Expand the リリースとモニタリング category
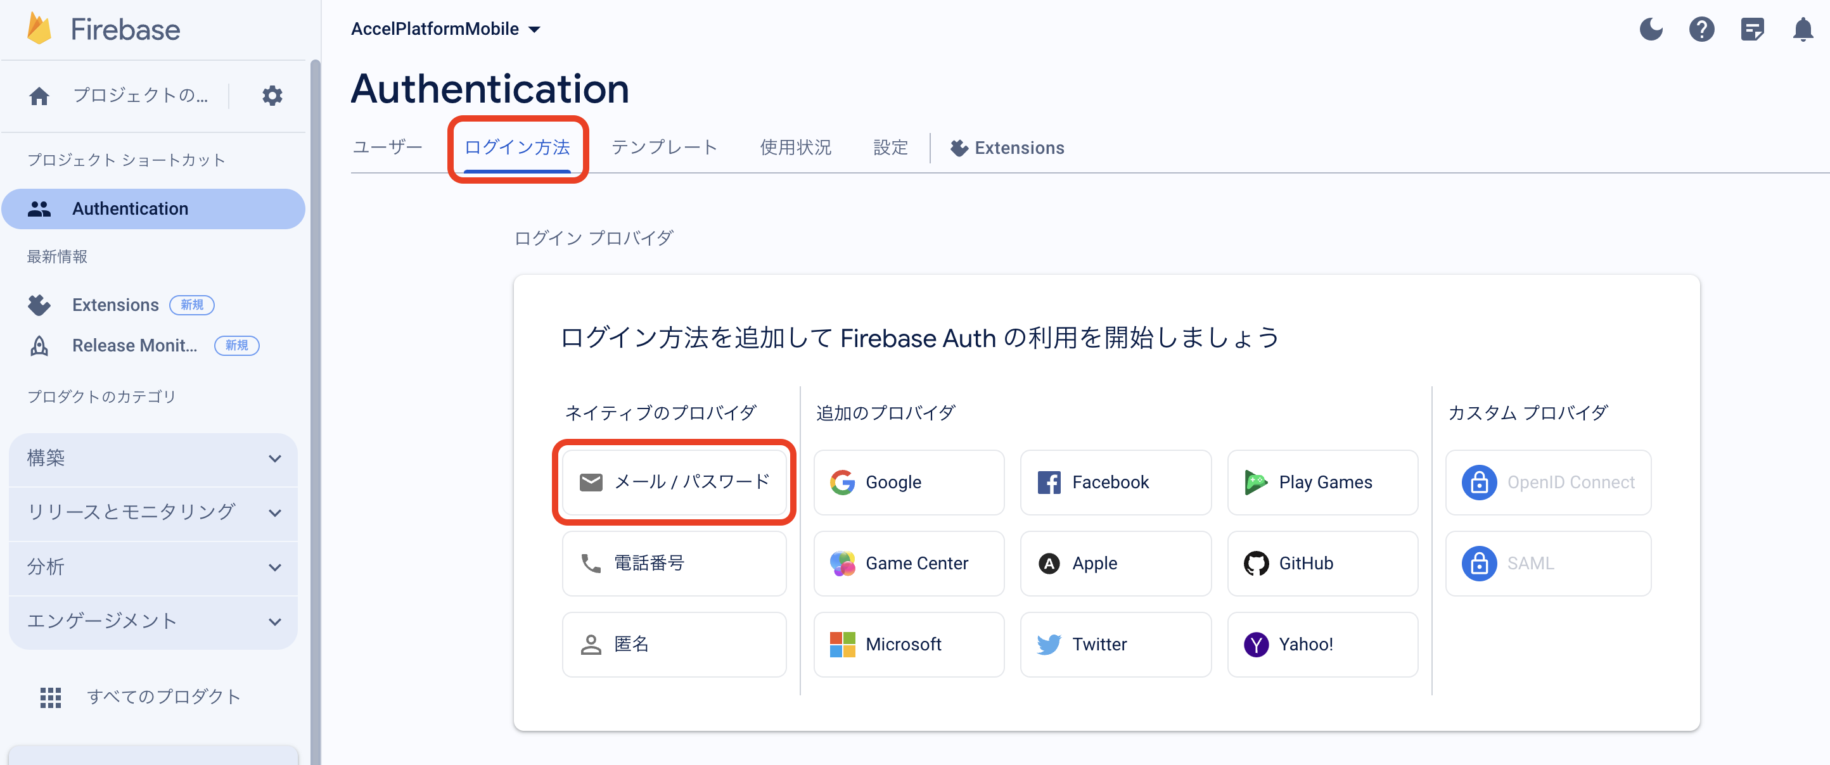 tap(153, 512)
